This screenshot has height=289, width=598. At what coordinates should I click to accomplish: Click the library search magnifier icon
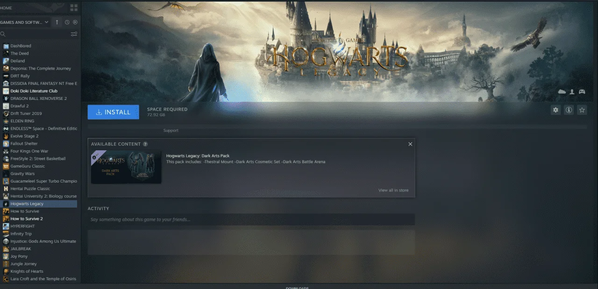pyautogui.click(x=3, y=34)
